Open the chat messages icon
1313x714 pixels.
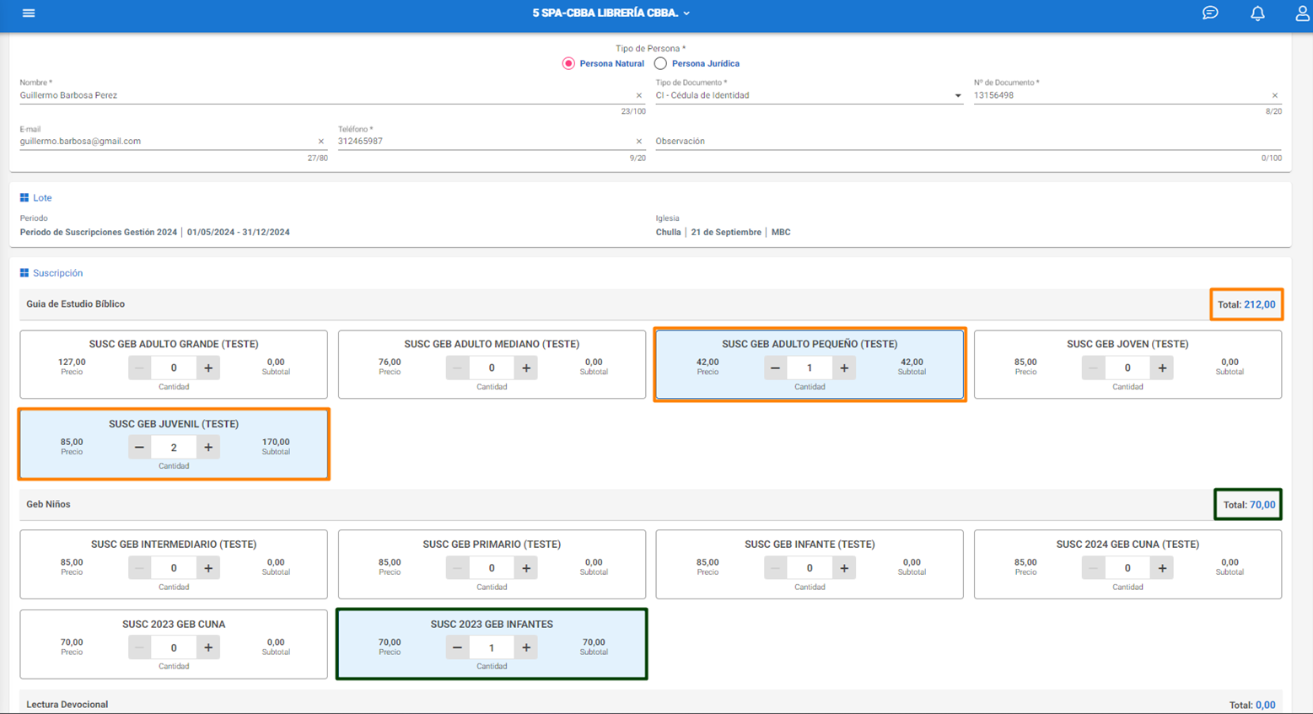1210,13
